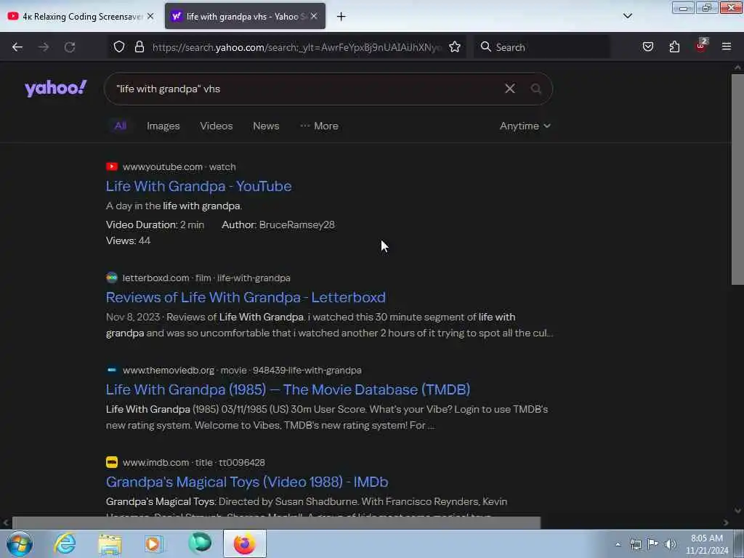Expand the More search categories menu
The height and width of the screenshot is (558, 744).
(320, 126)
